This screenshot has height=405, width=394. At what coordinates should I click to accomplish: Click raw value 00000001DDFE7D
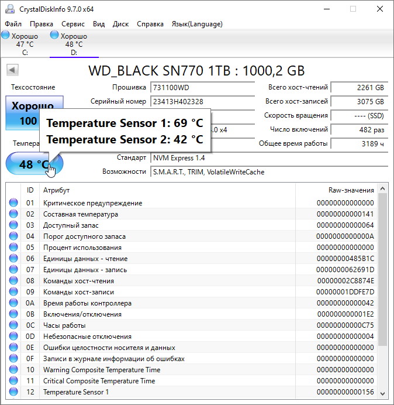click(345, 292)
